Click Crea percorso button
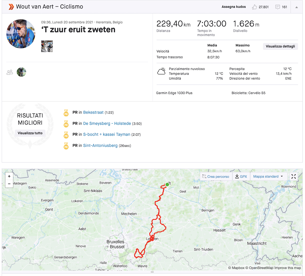This screenshot has width=305, height=276. [x=216, y=176]
